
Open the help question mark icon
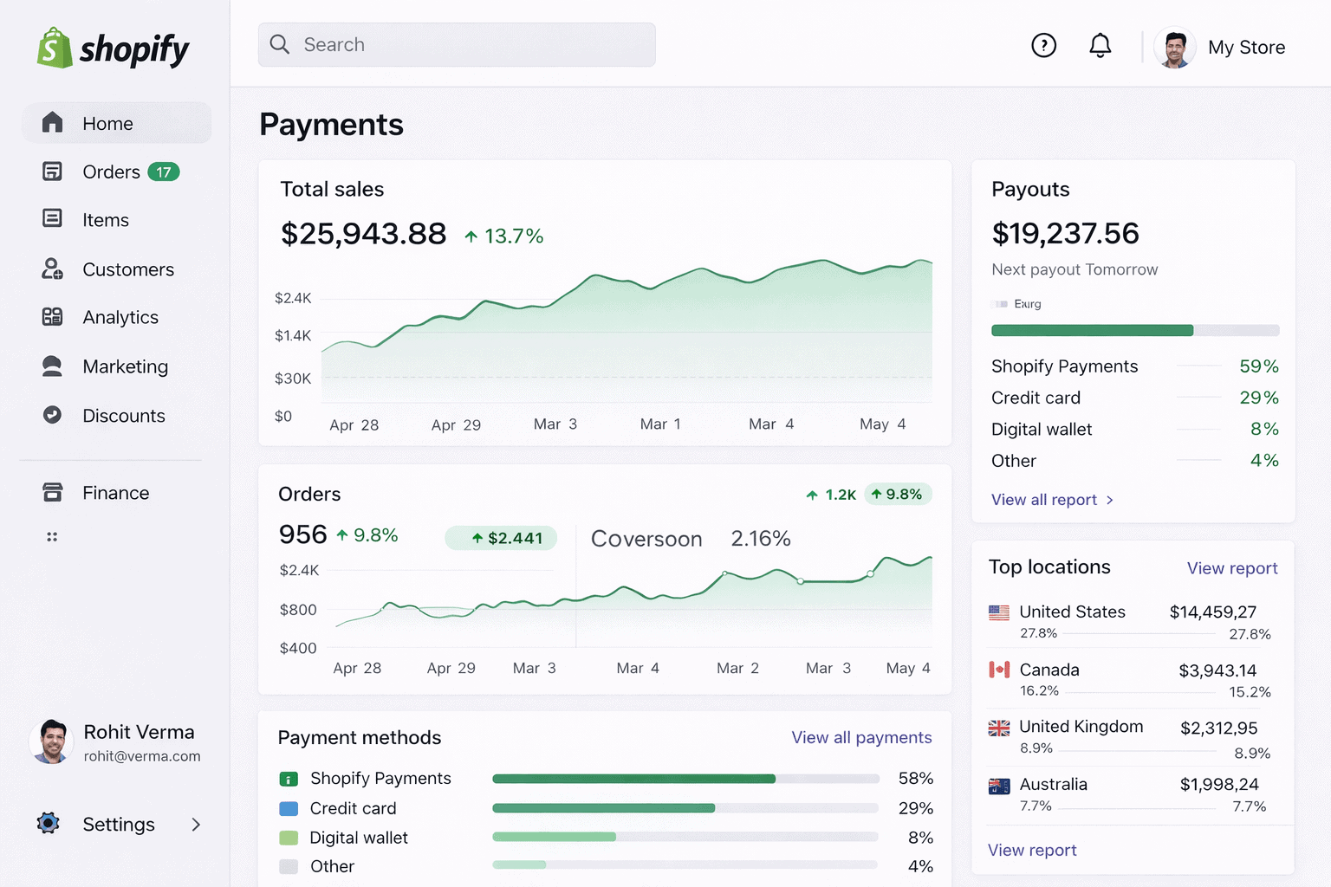(1044, 45)
